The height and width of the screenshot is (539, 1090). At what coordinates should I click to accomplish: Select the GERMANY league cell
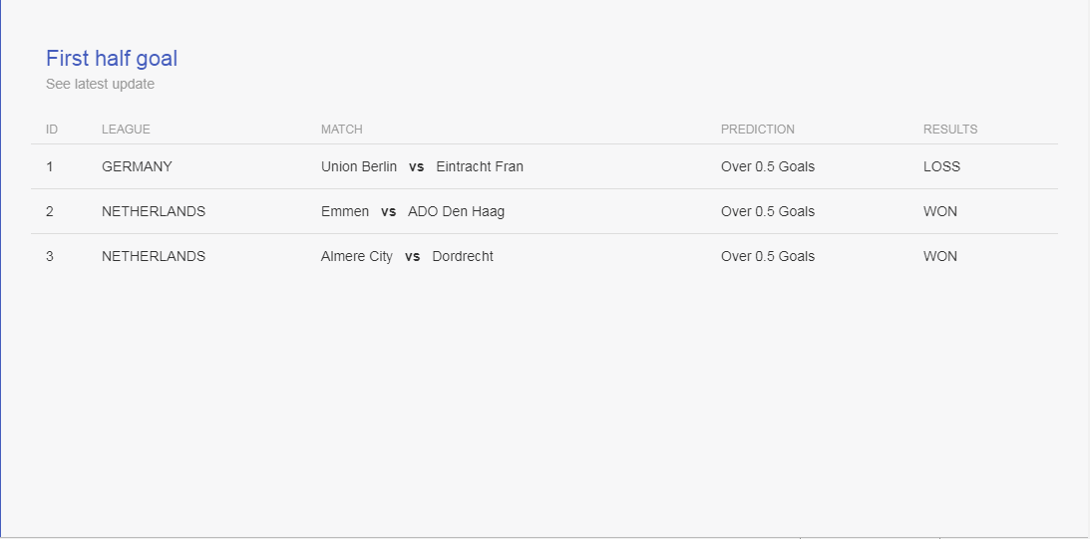(137, 166)
